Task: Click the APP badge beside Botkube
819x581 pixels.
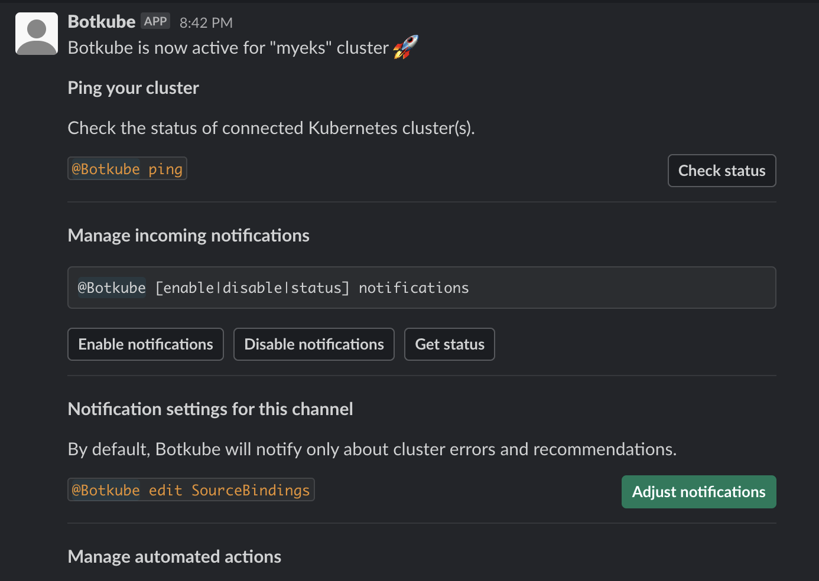Action: (155, 22)
